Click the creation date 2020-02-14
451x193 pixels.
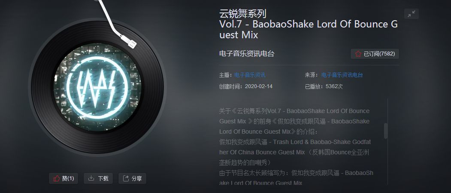point(259,86)
